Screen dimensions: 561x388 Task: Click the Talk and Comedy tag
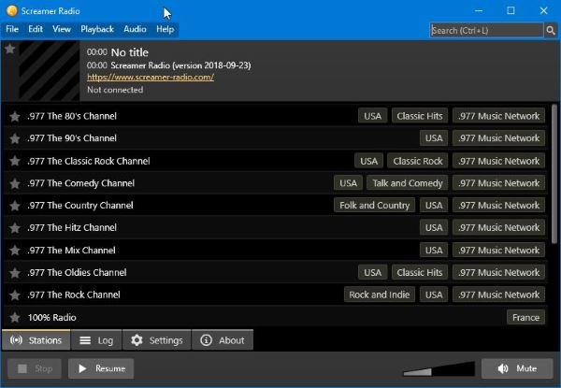408,183
